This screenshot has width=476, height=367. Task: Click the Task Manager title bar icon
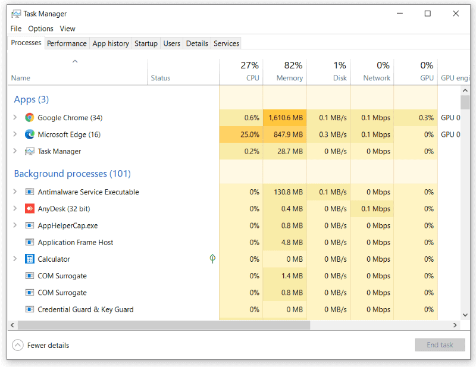click(16, 14)
